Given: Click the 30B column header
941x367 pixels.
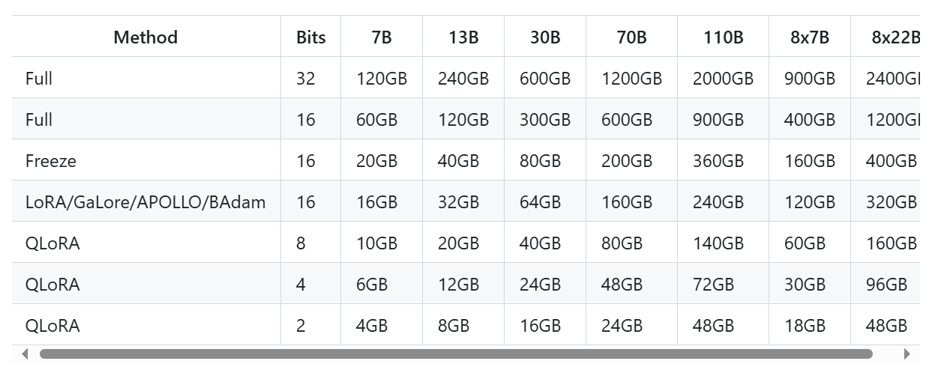Looking at the screenshot, I should click(545, 37).
